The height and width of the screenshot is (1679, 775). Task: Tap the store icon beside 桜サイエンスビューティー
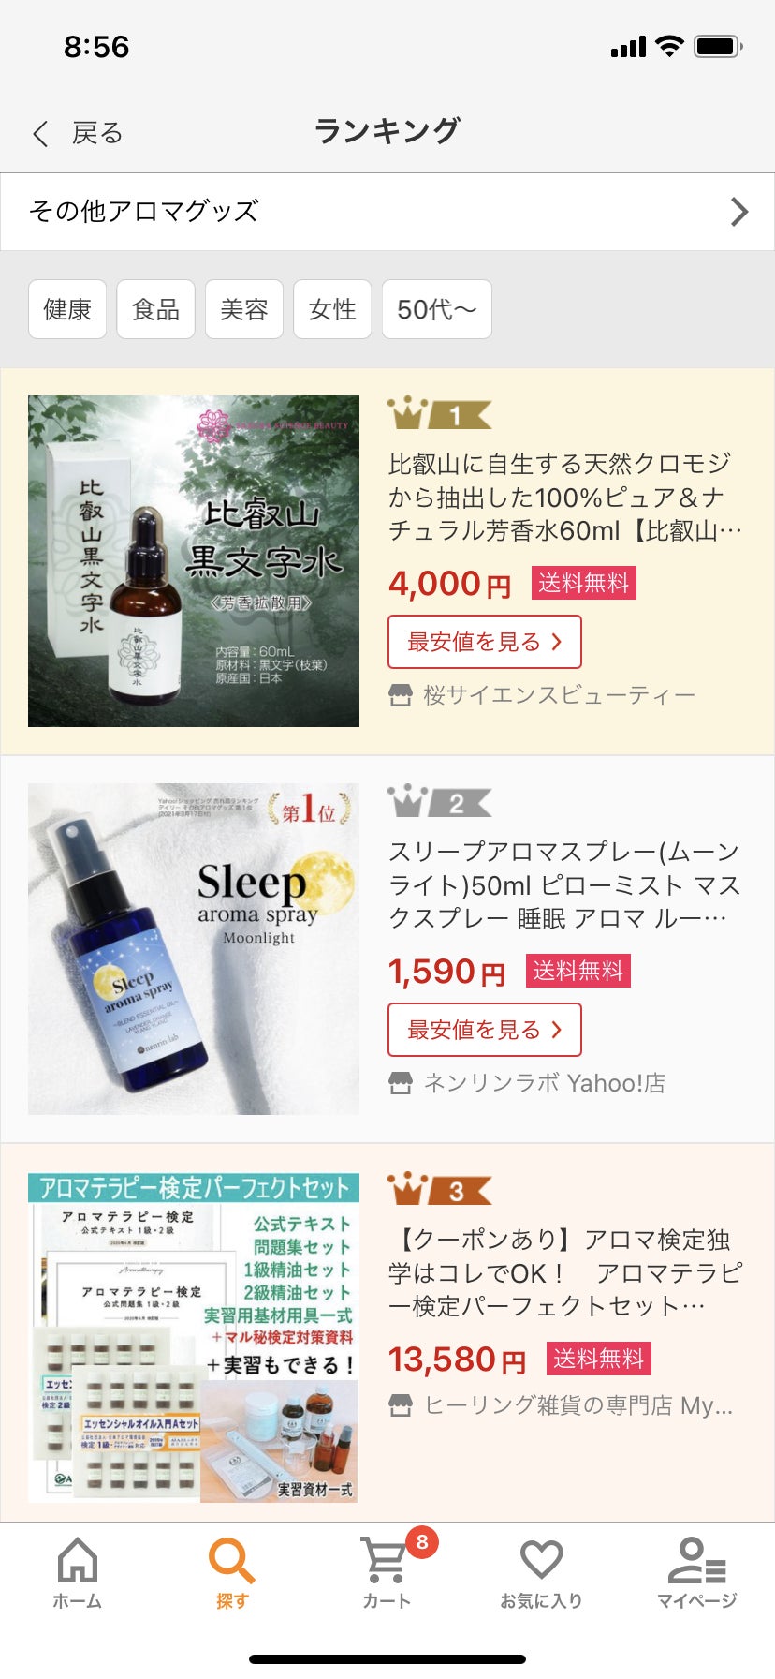coord(400,695)
